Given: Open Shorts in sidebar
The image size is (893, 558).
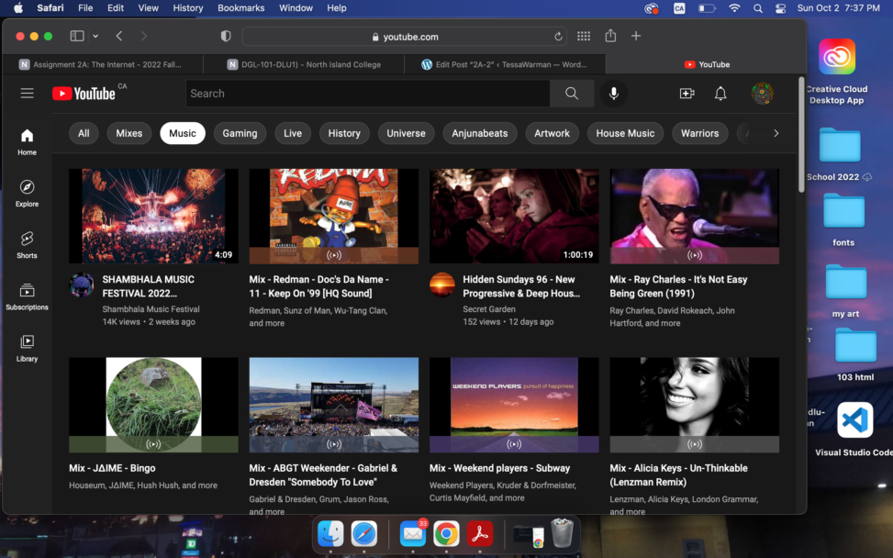Looking at the screenshot, I should (27, 245).
